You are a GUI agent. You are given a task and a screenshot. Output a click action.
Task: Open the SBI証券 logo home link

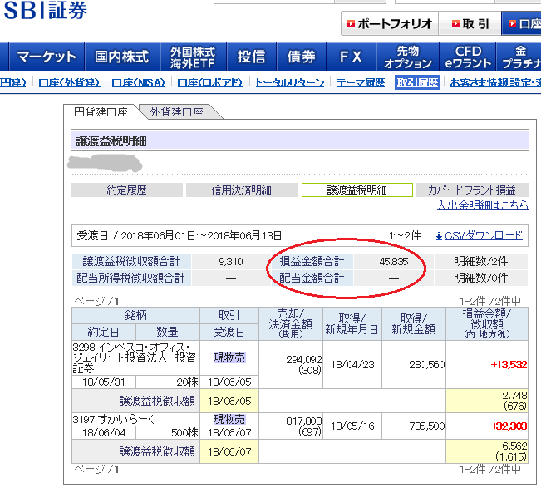(x=46, y=10)
